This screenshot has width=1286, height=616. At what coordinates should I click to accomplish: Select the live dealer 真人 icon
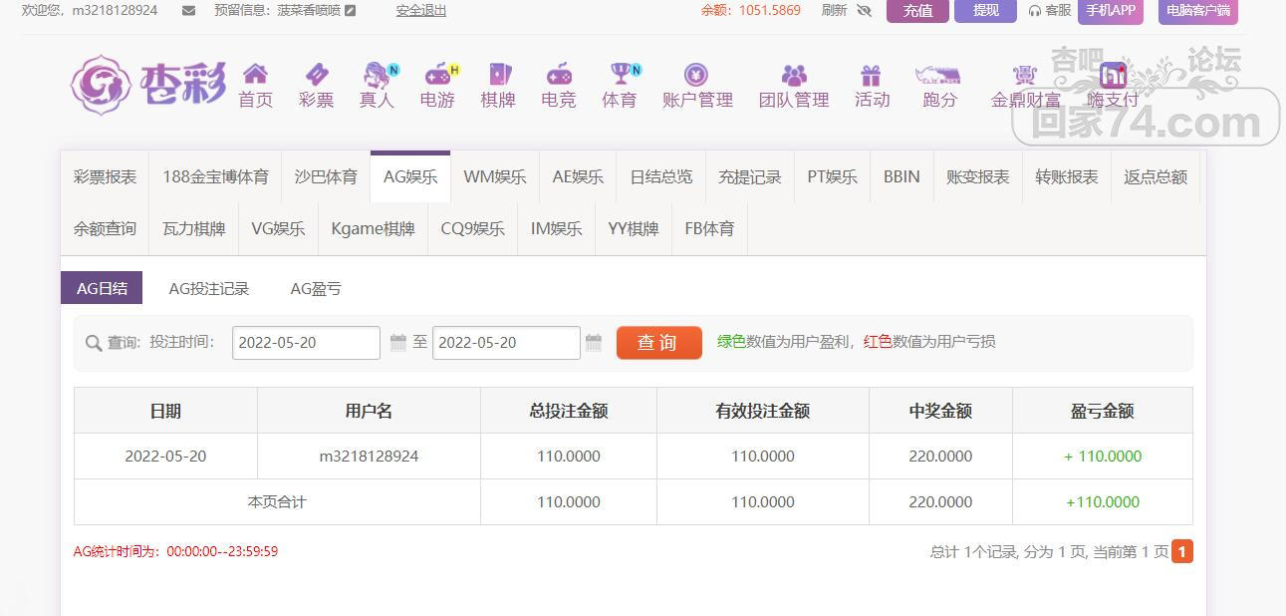[x=377, y=75]
